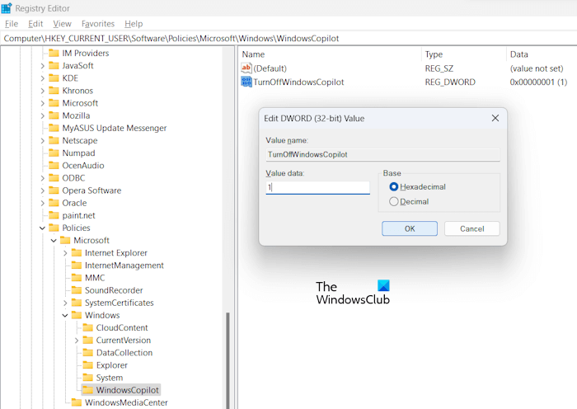This screenshot has width=577, height=409.
Task: Select the Explorer key under Windows
Action: pyautogui.click(x=112, y=365)
